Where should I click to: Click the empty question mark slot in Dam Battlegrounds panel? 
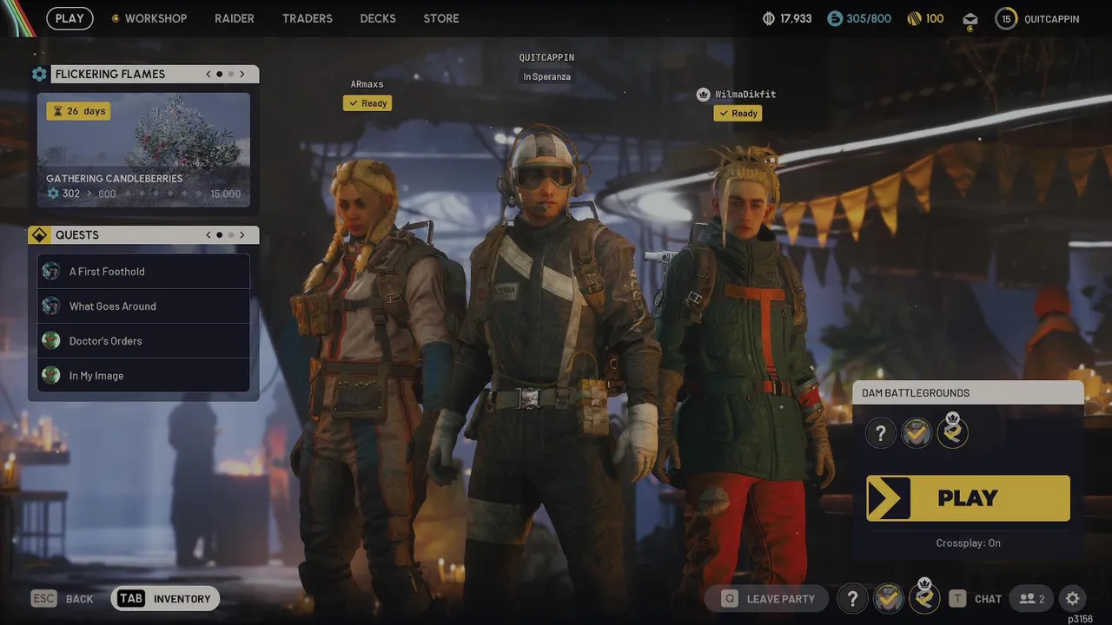point(880,432)
